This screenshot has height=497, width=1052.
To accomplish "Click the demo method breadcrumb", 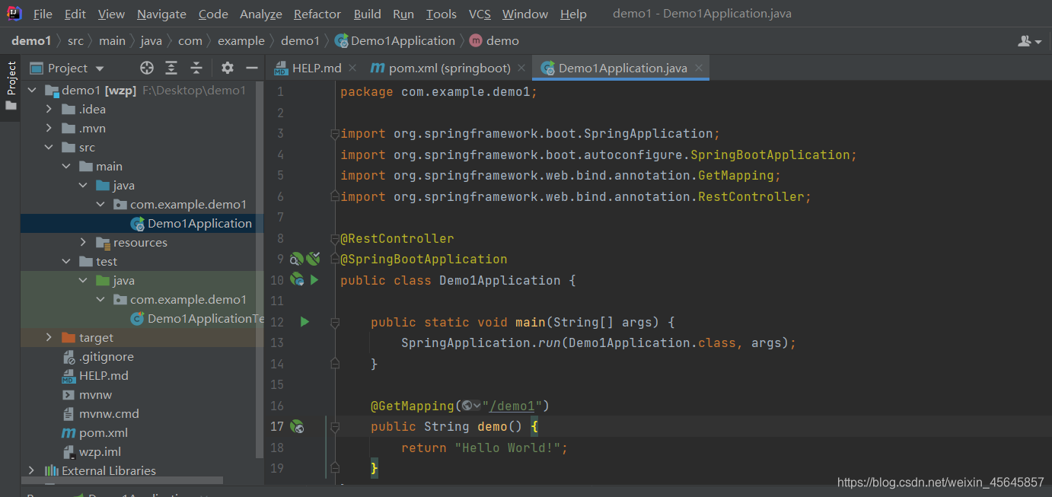I will click(x=494, y=40).
